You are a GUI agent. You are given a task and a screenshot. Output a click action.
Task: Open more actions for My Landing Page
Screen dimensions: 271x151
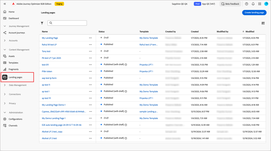(x=90, y=38)
